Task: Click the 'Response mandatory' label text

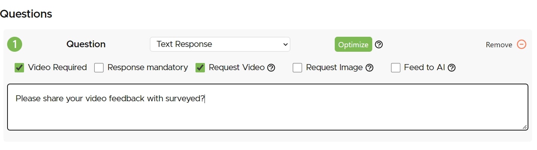Action: (147, 67)
